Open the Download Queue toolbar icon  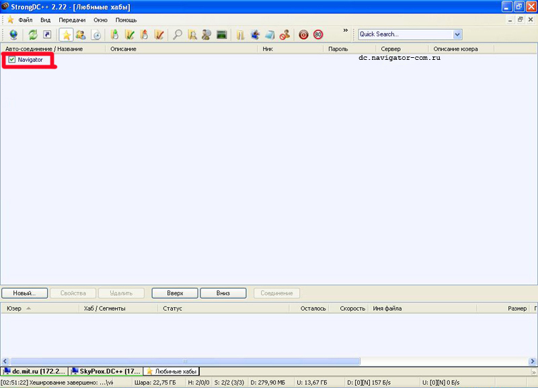click(114, 34)
